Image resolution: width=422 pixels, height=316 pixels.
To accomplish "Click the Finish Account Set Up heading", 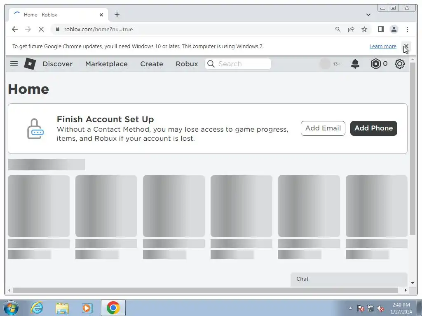I will (105, 119).
